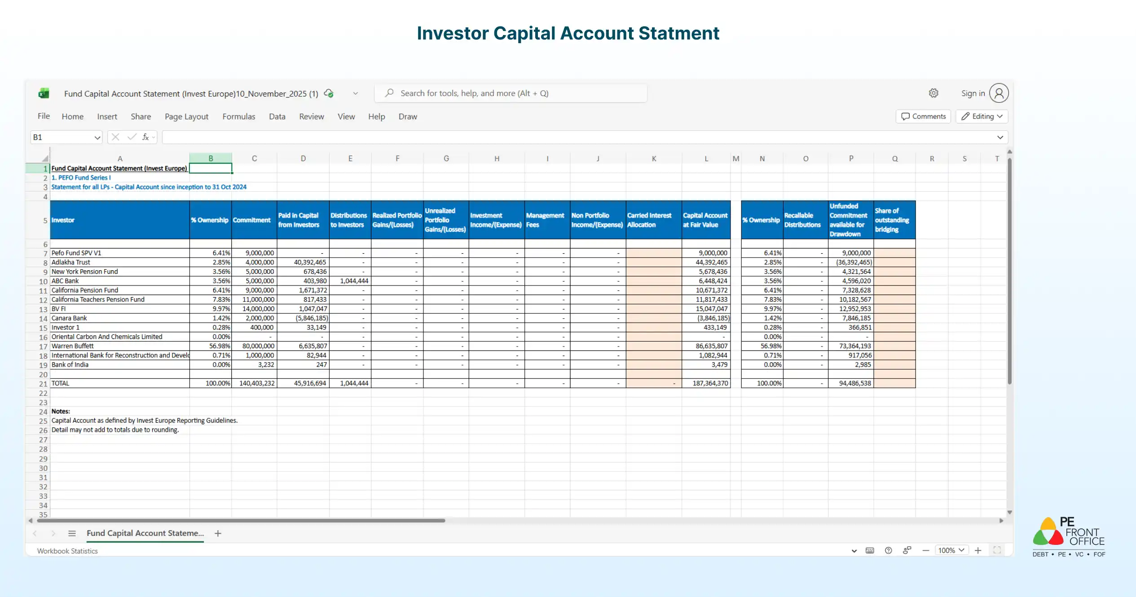Switch to the Home ribbon tab

pyautogui.click(x=73, y=117)
